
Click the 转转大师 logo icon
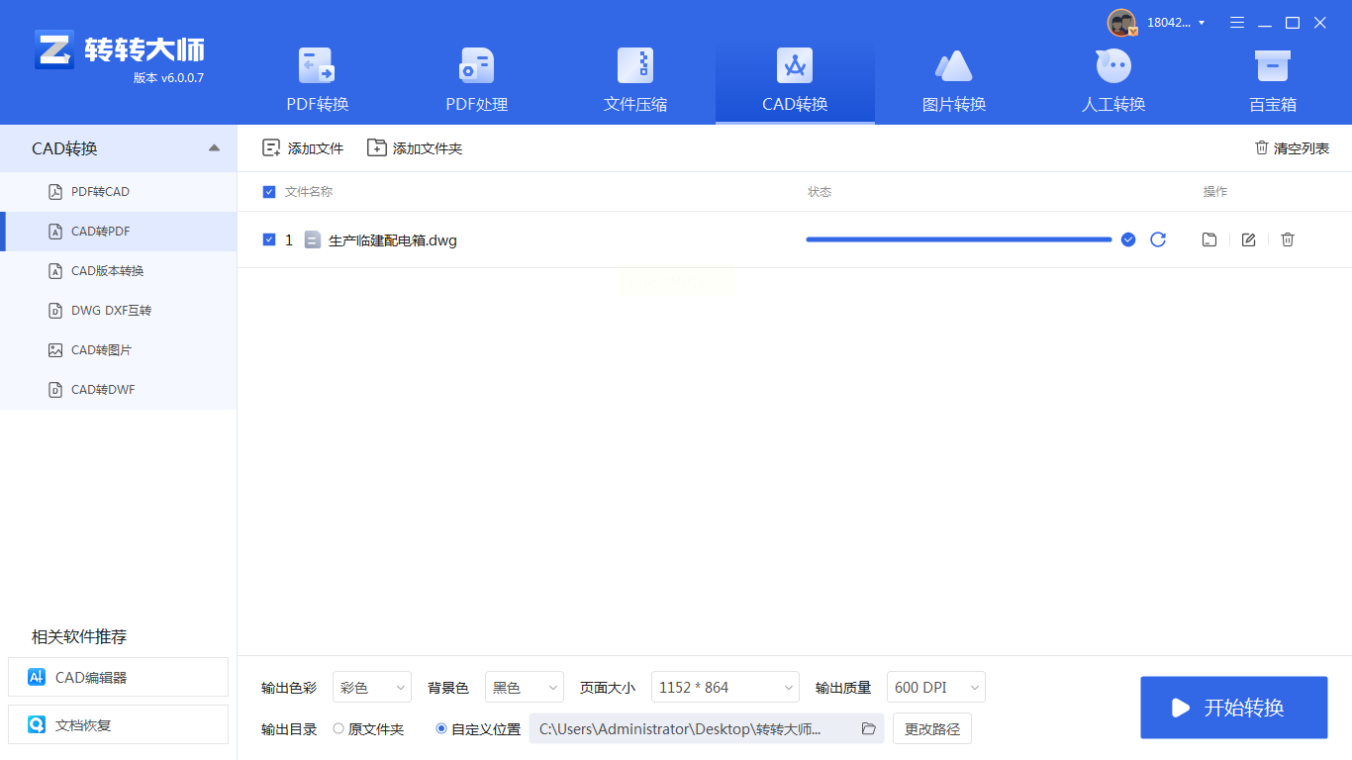tap(54, 49)
